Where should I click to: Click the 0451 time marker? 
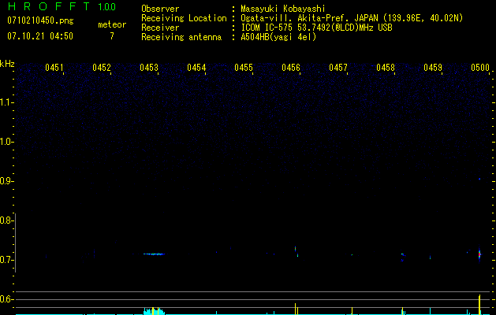[x=54, y=68]
